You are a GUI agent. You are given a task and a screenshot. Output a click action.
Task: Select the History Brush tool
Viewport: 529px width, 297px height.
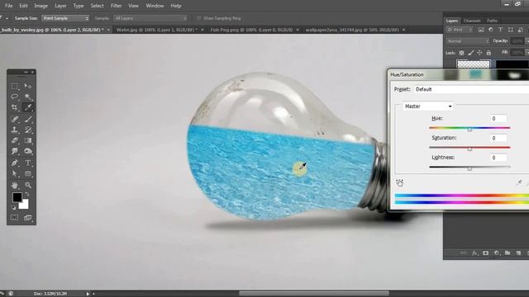(x=28, y=130)
